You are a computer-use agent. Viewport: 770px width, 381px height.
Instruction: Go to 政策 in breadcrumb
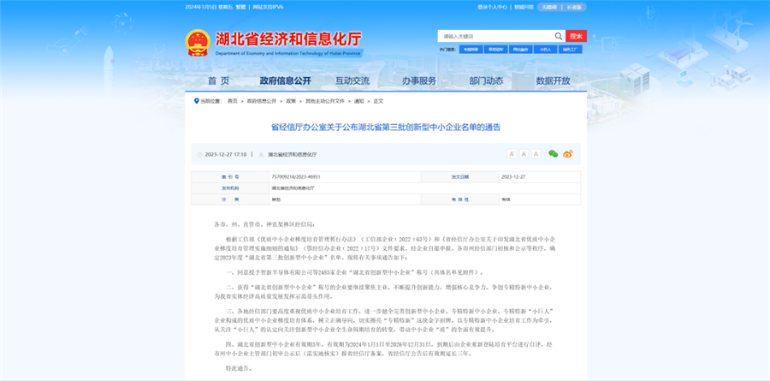(x=291, y=101)
